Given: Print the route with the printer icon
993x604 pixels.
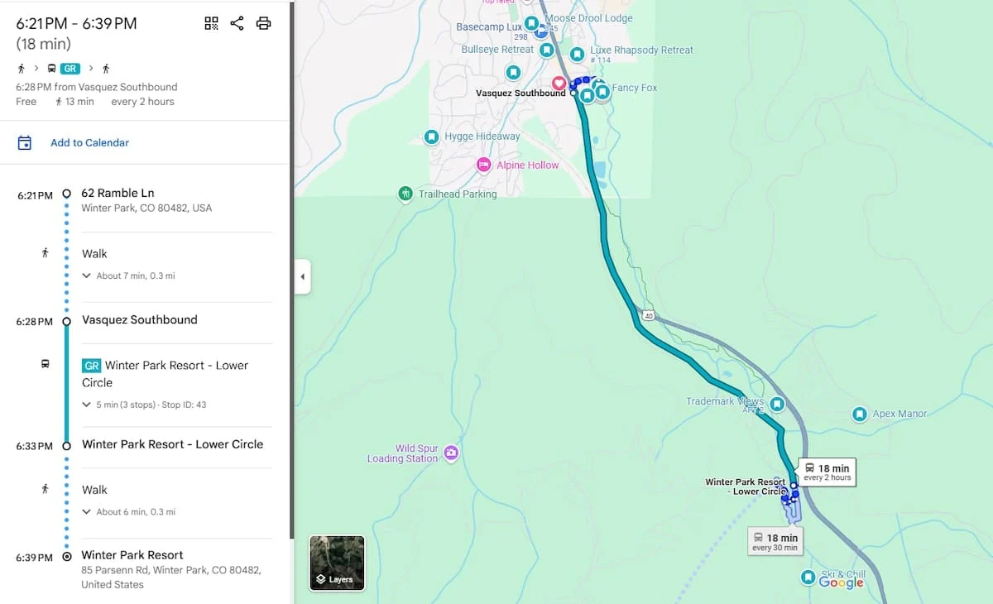Looking at the screenshot, I should coord(263,23).
